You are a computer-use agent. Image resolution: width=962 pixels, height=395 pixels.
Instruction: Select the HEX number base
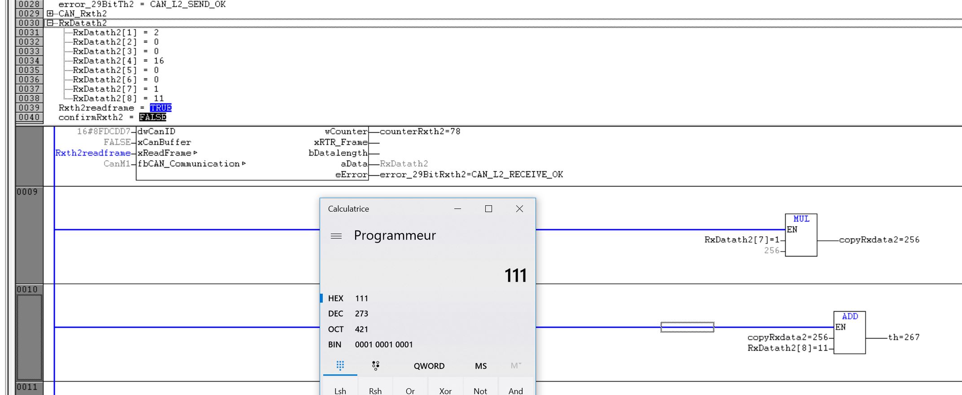click(336, 299)
